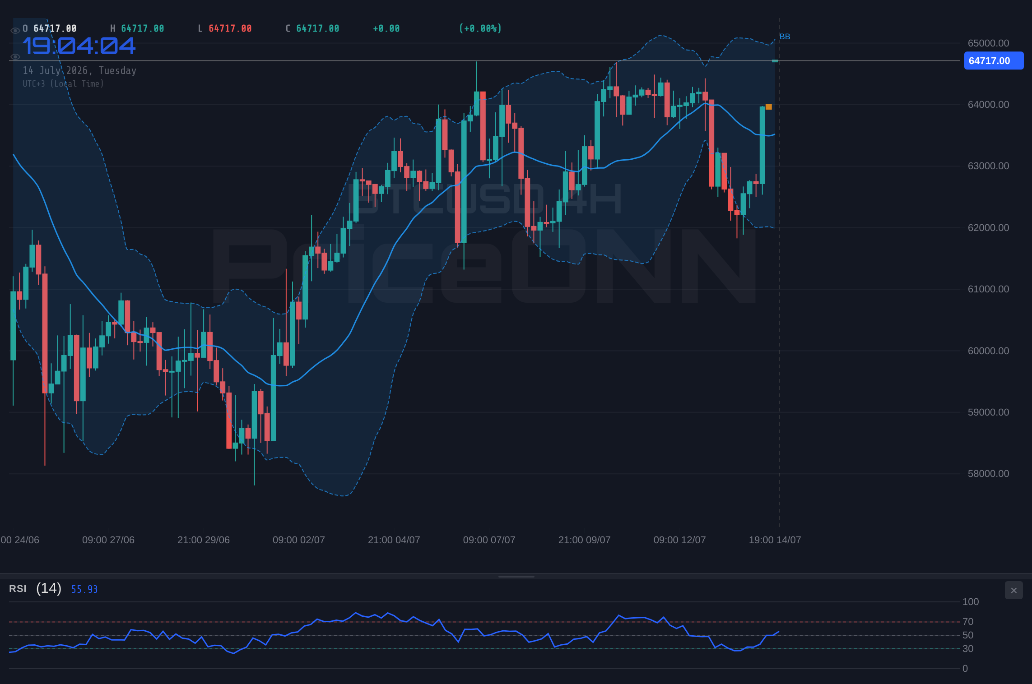
Task: Click the 58000.00 price axis label
Action: coord(988,474)
